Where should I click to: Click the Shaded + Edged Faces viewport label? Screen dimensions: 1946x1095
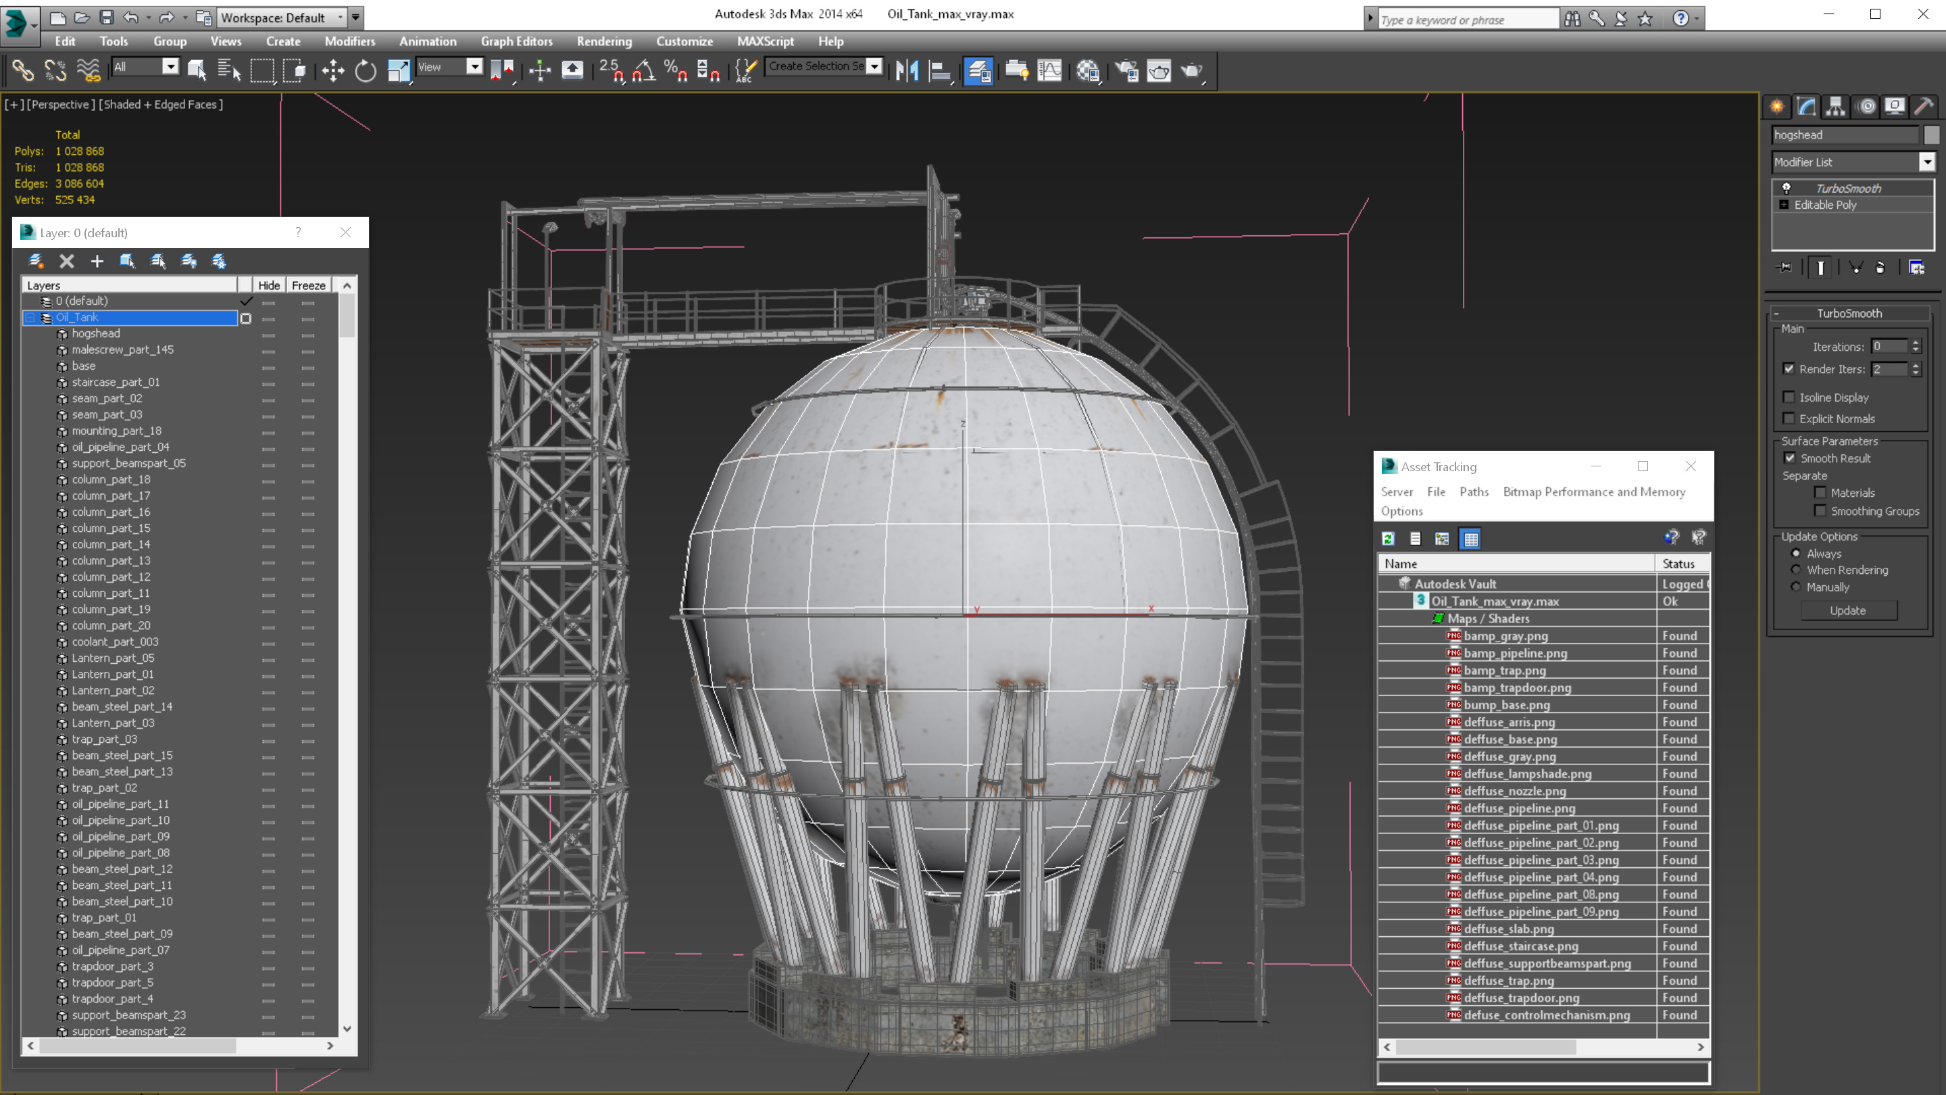point(160,104)
